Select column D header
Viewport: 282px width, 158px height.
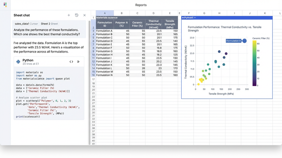[x=153, y=13]
